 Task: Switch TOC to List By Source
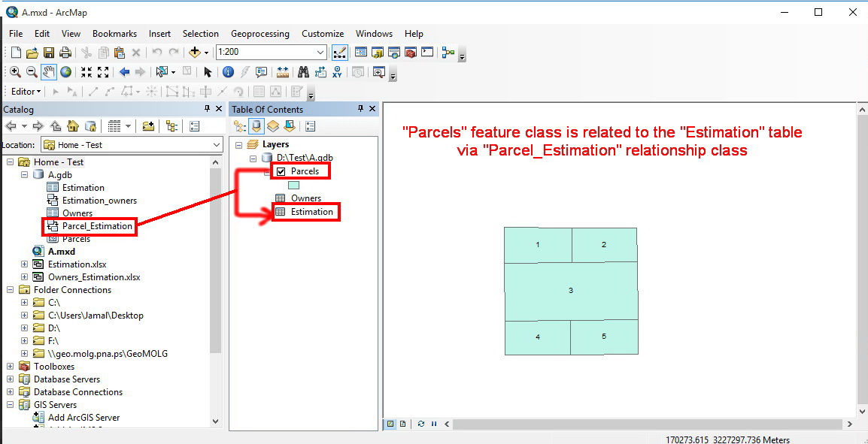click(x=256, y=127)
